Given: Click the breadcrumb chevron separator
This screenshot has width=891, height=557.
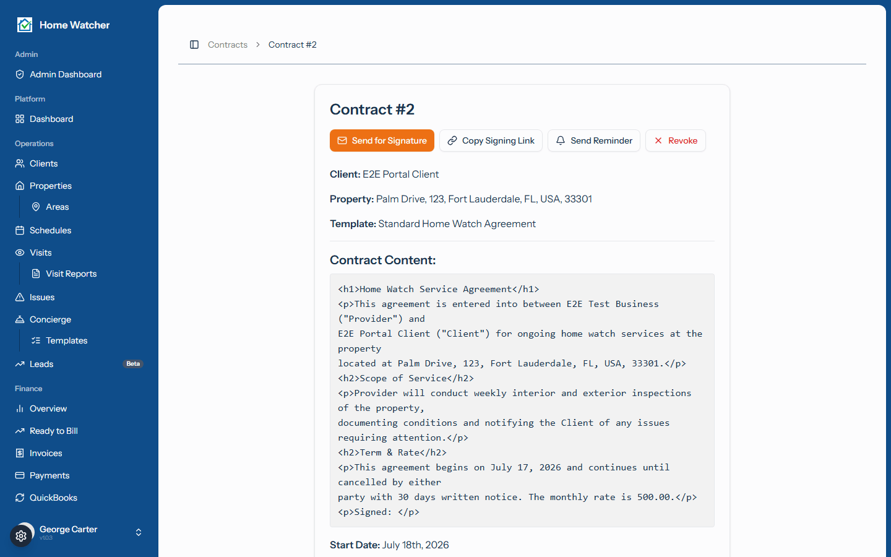Looking at the screenshot, I should [258, 45].
